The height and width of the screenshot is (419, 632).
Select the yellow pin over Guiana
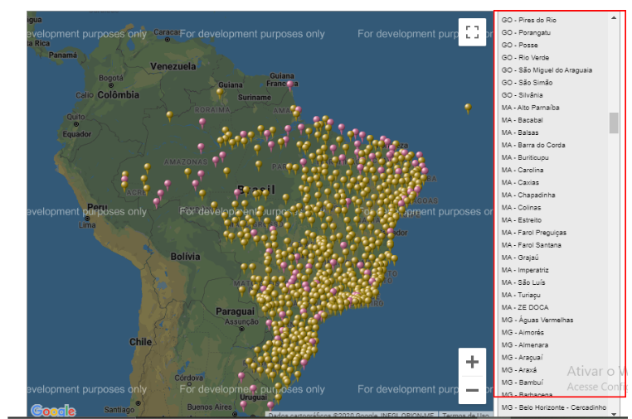coord(220,94)
